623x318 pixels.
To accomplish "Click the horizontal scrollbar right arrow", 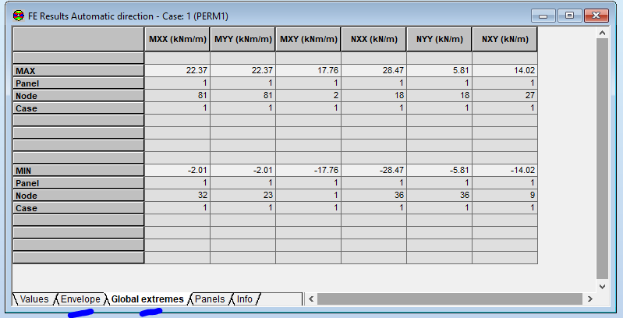I will point(590,299).
